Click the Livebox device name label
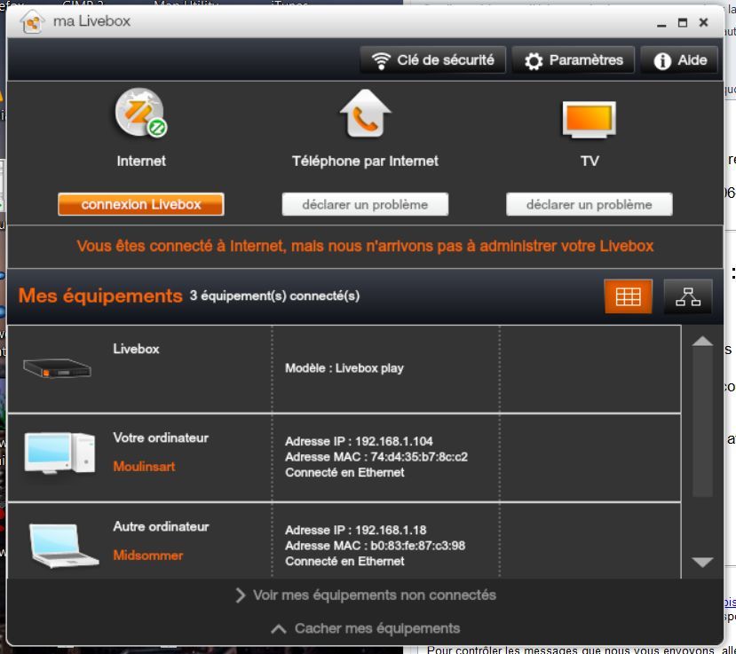This screenshot has width=736, height=654. [x=136, y=349]
